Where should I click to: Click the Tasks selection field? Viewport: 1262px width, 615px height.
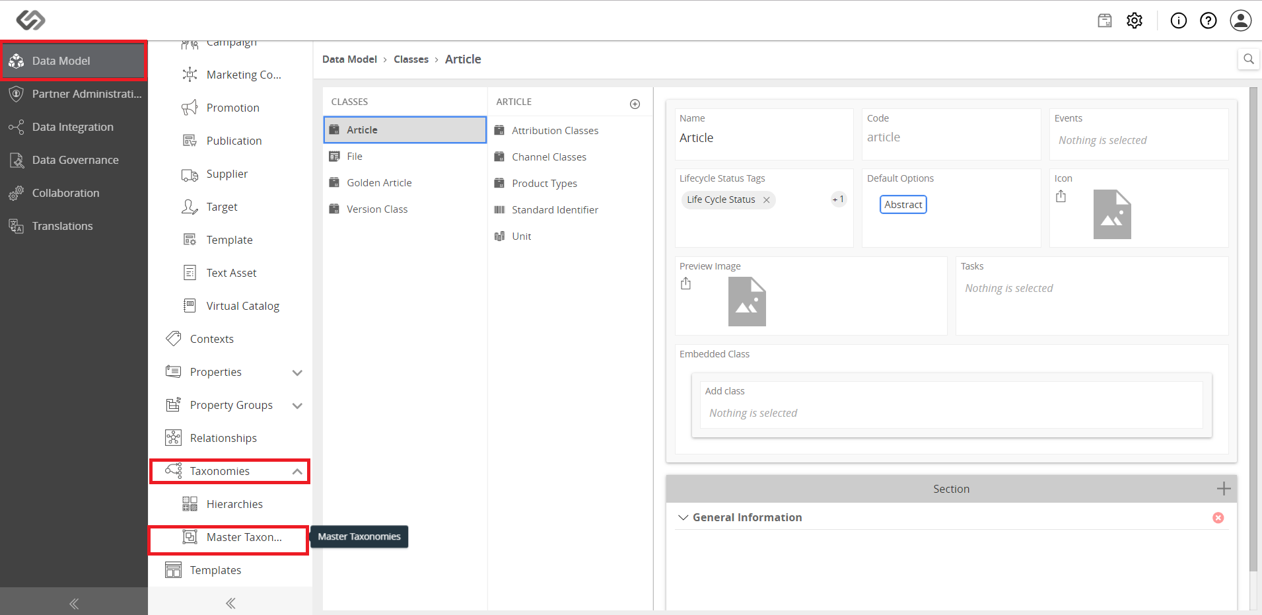1092,295
